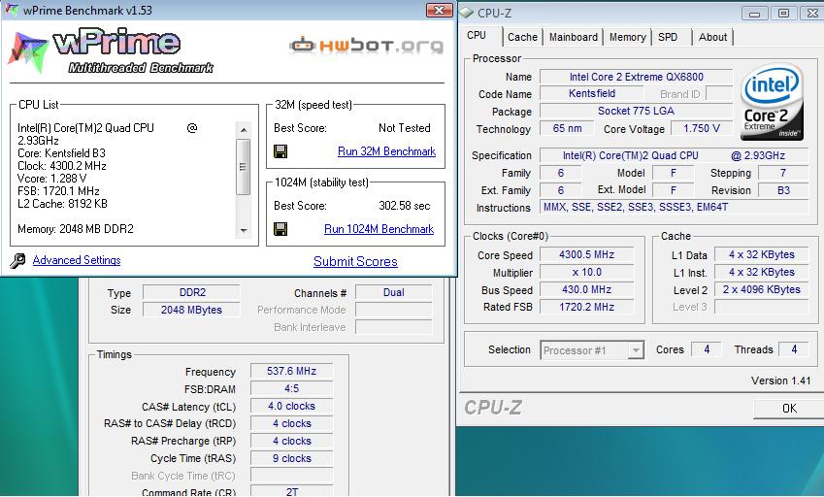Click the memory Size 2048 MBytes field
This screenshot has height=497, width=824.
(192, 310)
